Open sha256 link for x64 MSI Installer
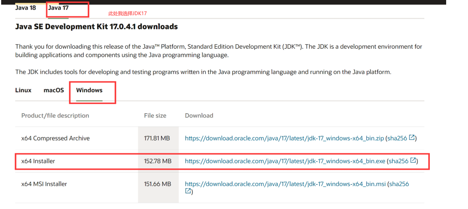Screen dimensions: 468x209 pos(399,184)
